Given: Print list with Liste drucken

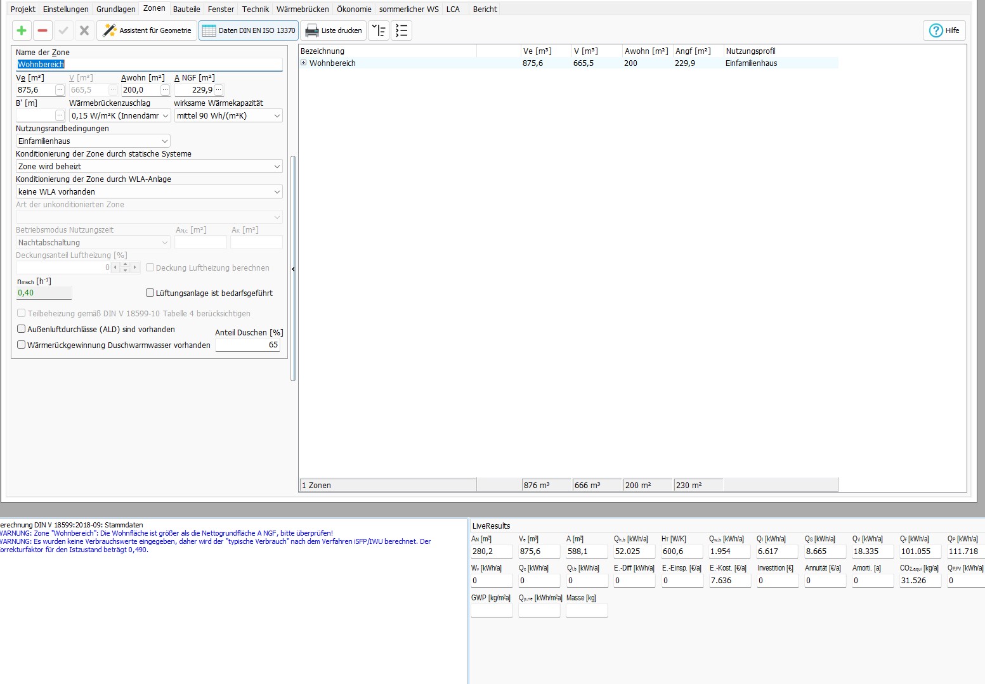Looking at the screenshot, I should point(334,30).
